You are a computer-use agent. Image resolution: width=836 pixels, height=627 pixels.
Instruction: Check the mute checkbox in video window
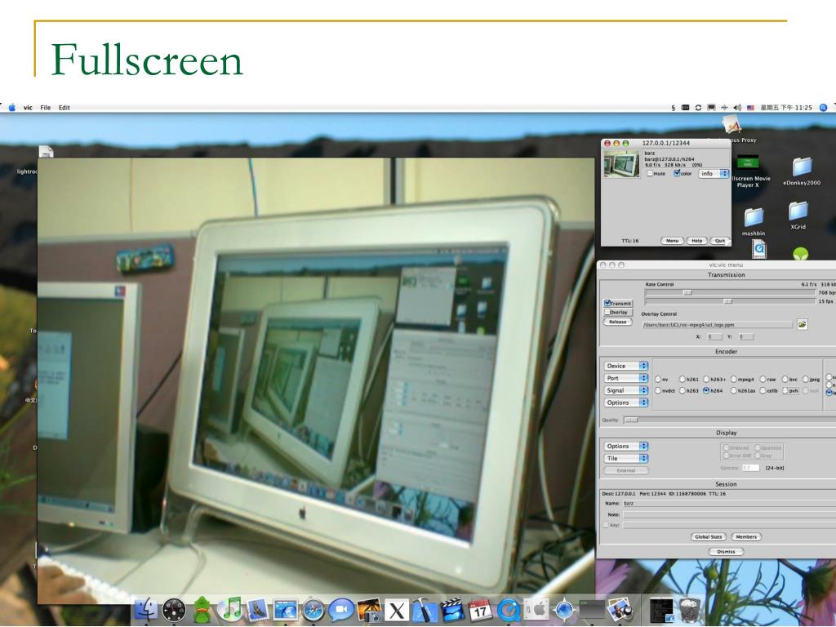650,173
